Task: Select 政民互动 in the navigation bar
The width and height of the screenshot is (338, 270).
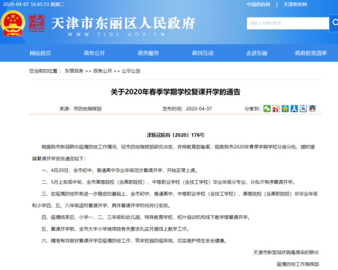Action: (x=202, y=53)
